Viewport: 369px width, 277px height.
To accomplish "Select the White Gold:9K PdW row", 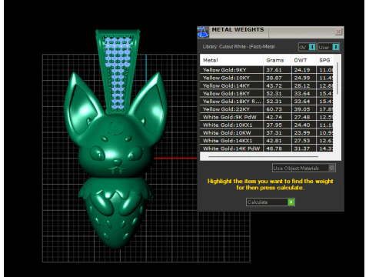I will pos(267,117).
